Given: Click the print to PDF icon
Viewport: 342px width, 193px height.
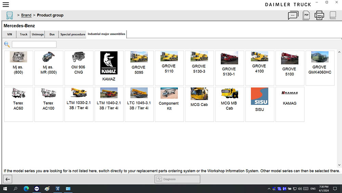Looking at the screenshot, I should [319, 15].
